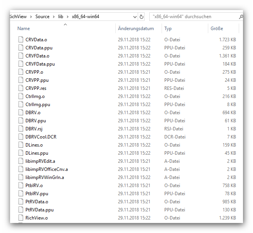
Task: Click the RSJ-Datei type cell
Action: [174, 129]
